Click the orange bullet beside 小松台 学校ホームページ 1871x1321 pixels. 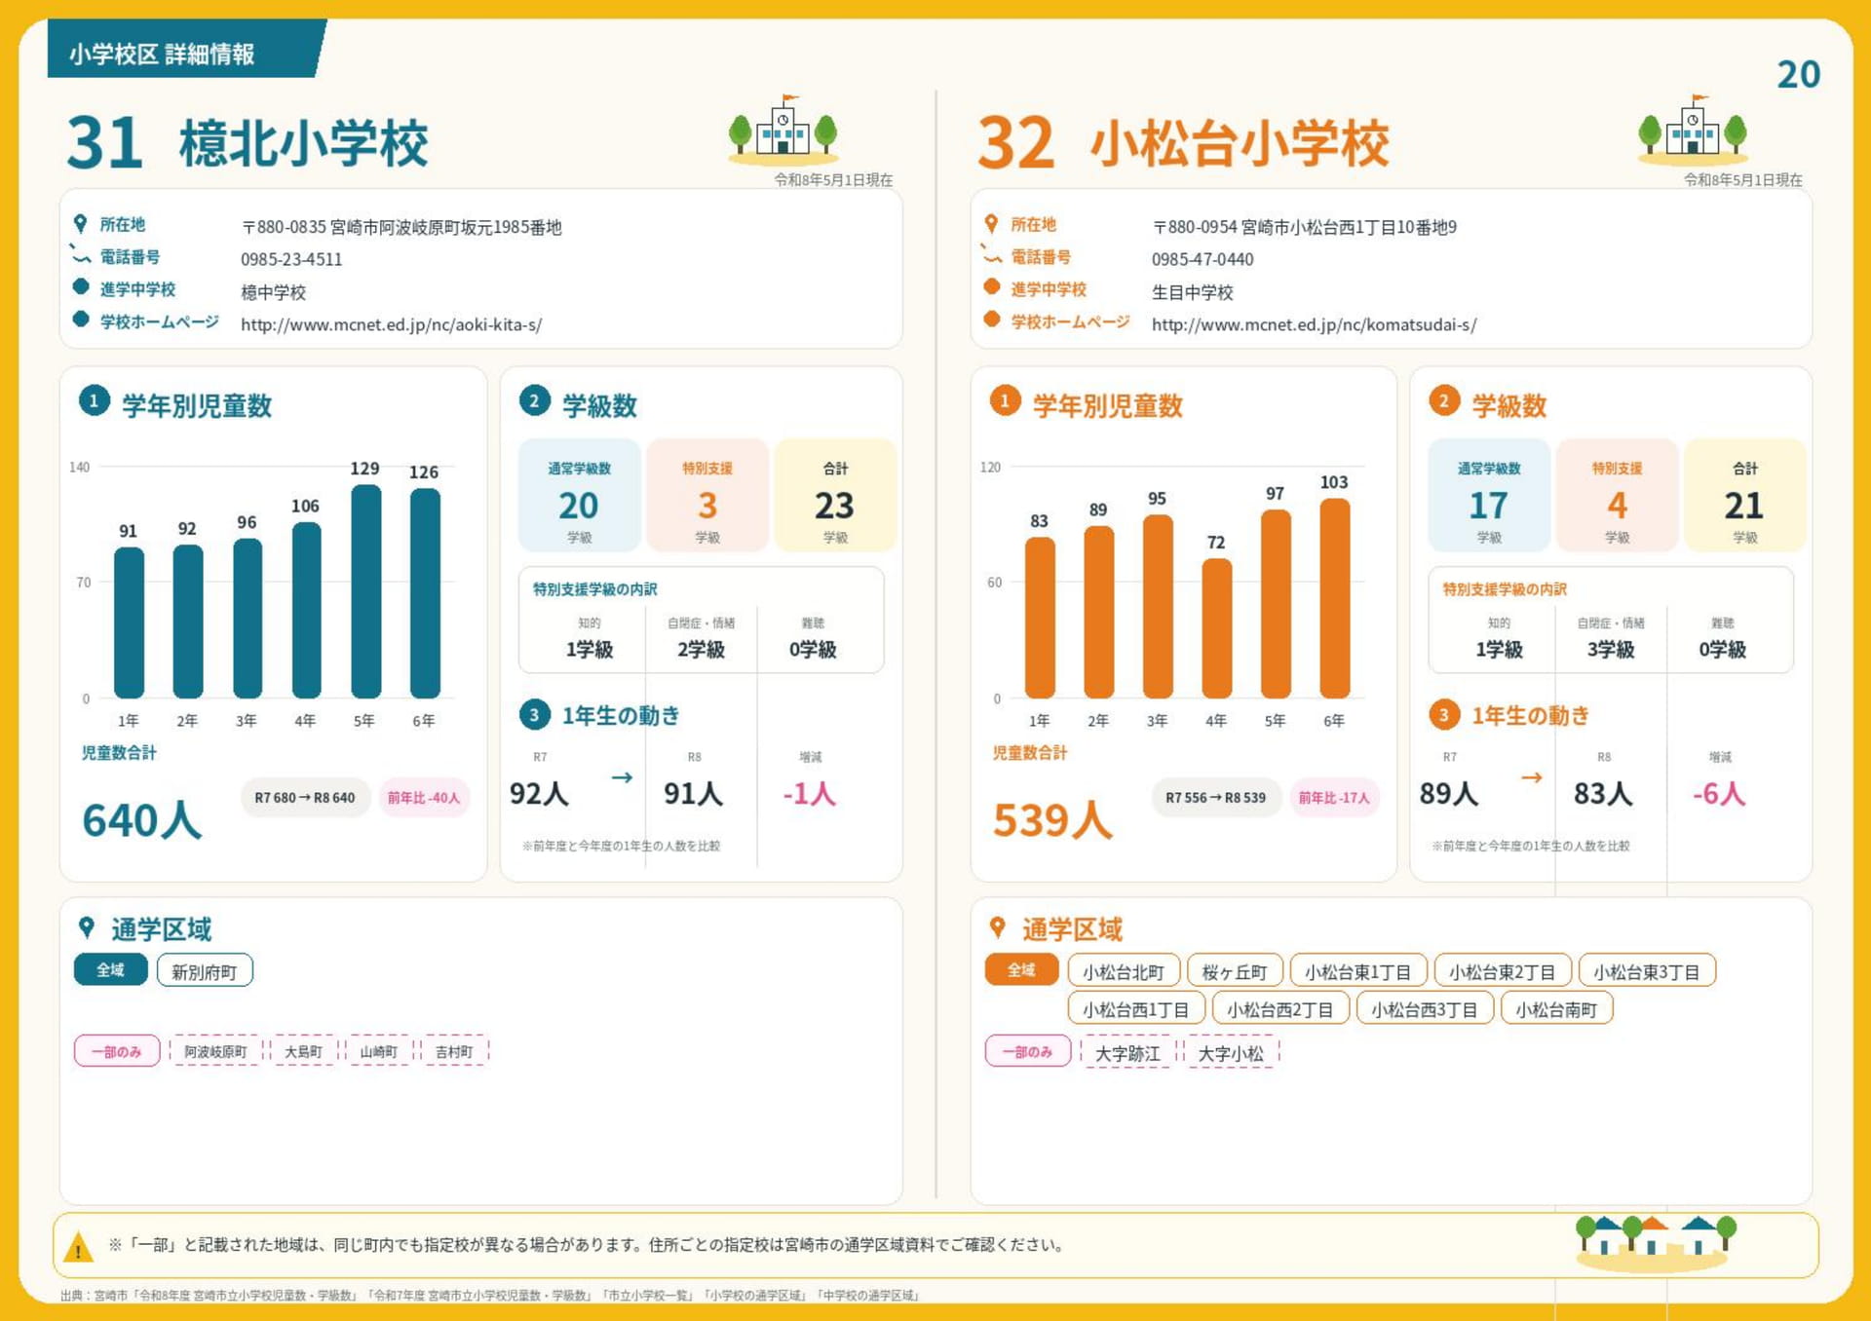pos(992,319)
